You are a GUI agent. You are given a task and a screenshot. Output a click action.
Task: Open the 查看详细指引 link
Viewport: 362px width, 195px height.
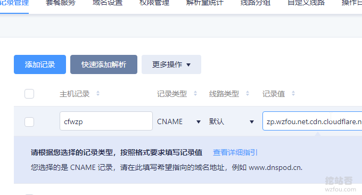pyautogui.click(x=235, y=152)
